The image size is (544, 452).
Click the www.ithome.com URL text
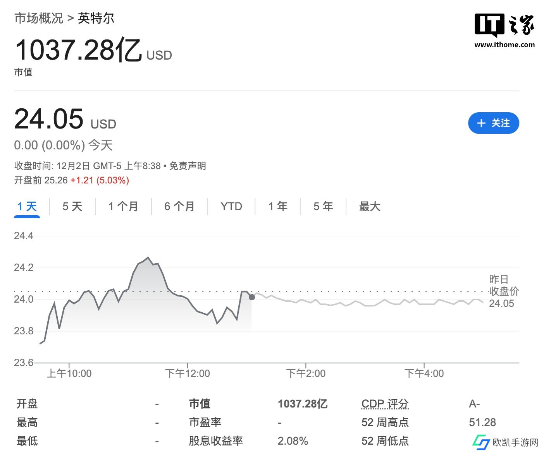coord(504,45)
